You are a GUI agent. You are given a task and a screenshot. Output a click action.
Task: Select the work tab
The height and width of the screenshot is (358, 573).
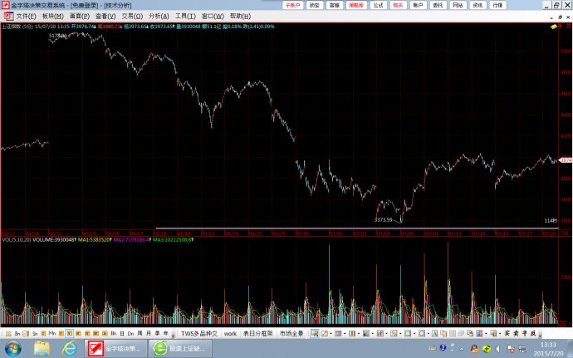pos(230,333)
